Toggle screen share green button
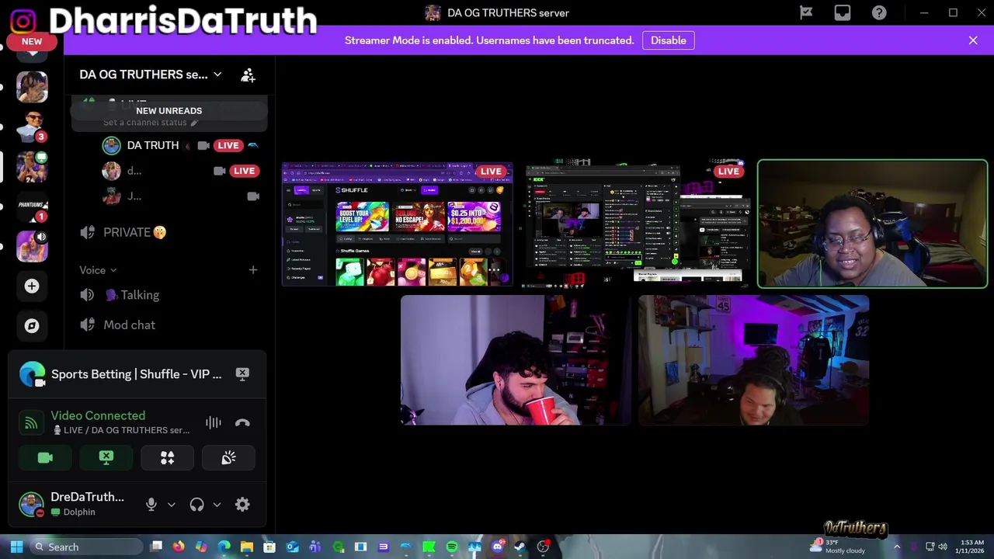994x559 pixels. click(x=106, y=458)
